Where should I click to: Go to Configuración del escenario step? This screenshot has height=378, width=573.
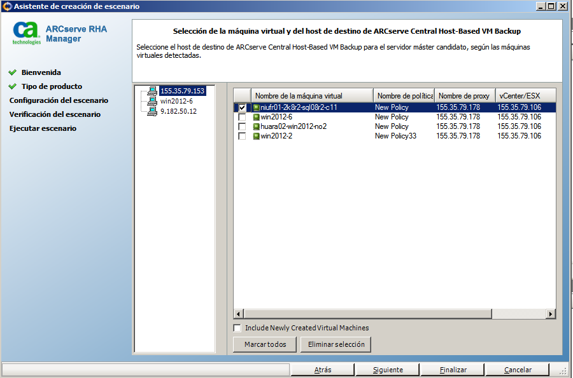pyautogui.click(x=59, y=100)
